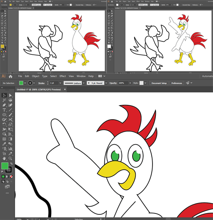The height and width of the screenshot is (220, 213).
Task: Open the 5 pt. Round brush dropdown
Action: tap(106, 83)
